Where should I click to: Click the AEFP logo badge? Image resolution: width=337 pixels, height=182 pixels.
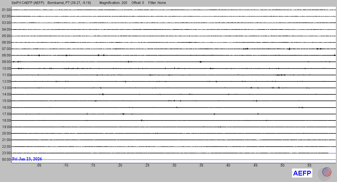click(x=302, y=173)
